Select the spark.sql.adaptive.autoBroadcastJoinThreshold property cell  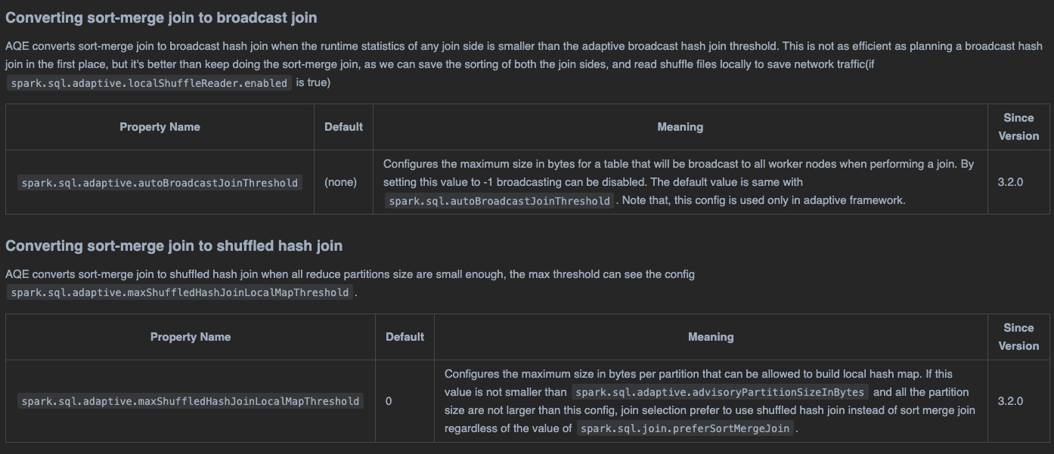pos(160,183)
